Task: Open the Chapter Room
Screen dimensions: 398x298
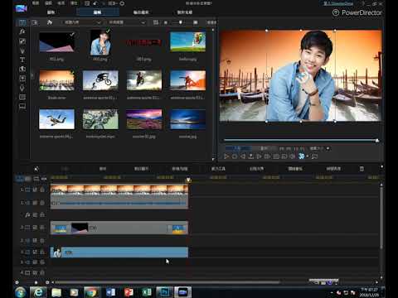Action: click(x=22, y=97)
